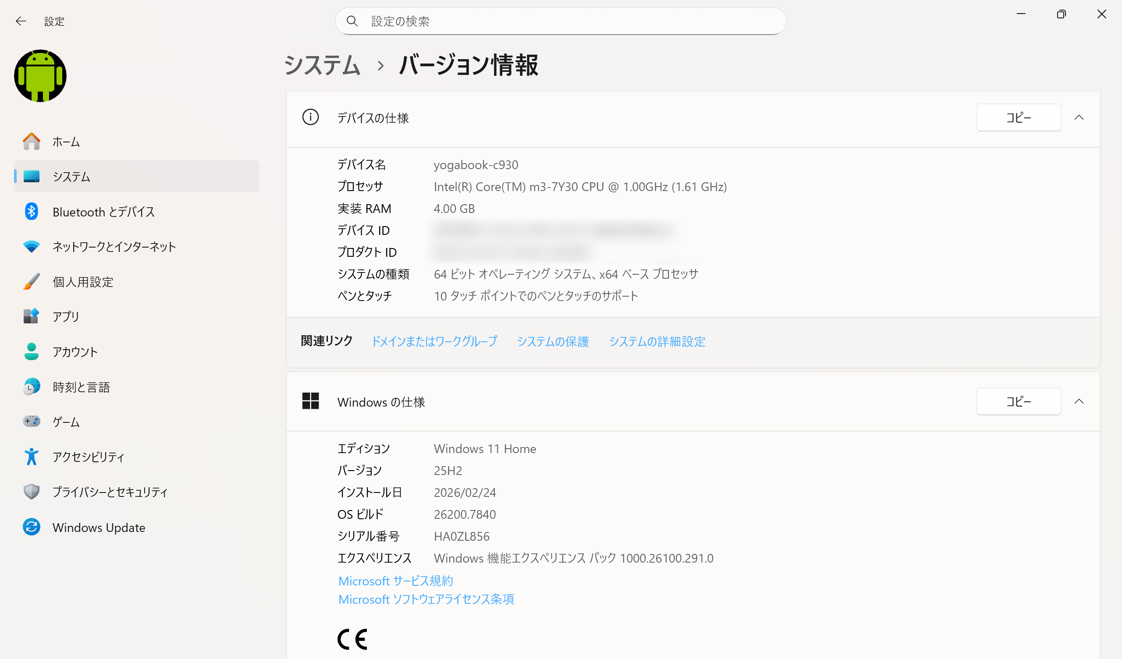Open システムの詳細設定 link

(x=657, y=341)
